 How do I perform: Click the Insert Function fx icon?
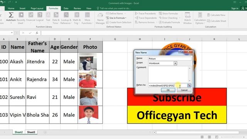tap(37, 33)
